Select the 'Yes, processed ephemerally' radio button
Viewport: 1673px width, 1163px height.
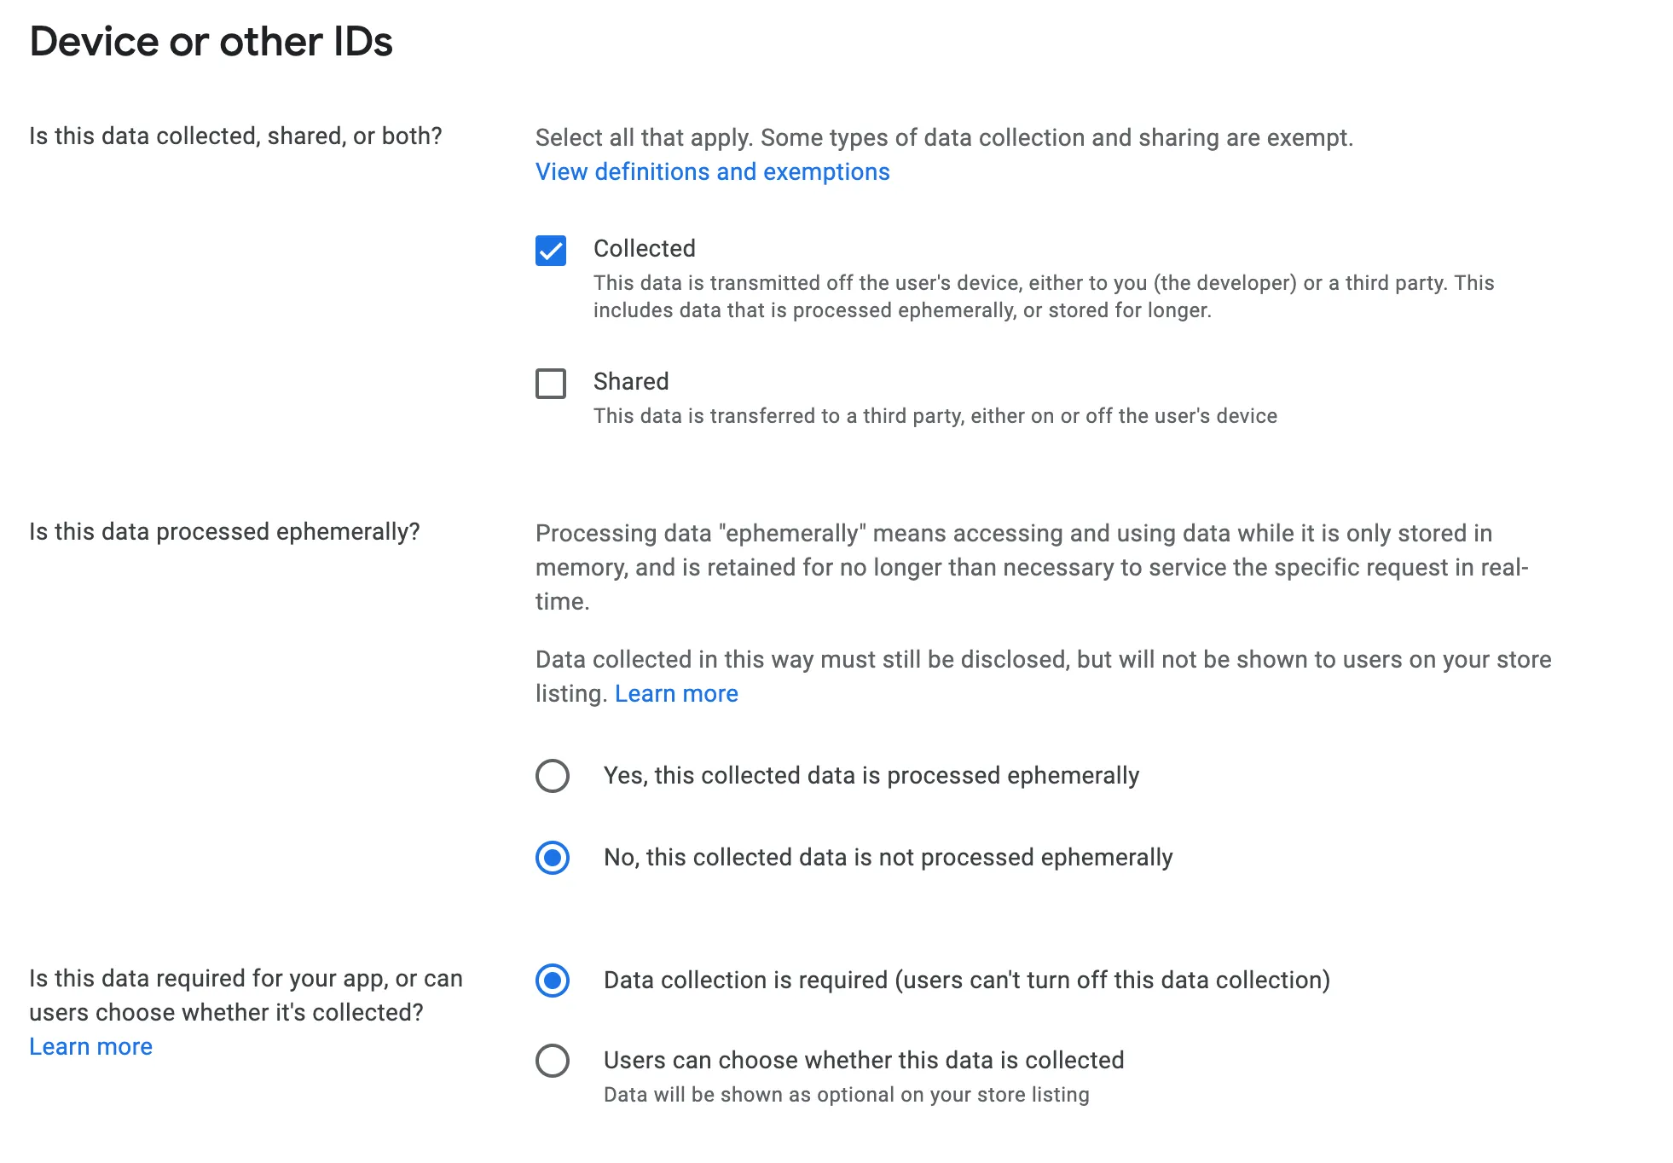(553, 776)
